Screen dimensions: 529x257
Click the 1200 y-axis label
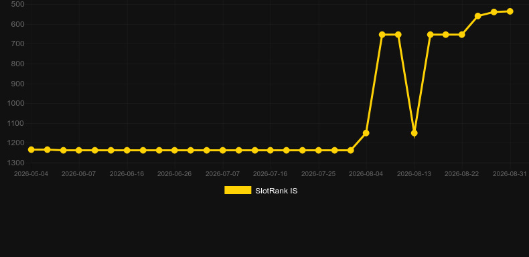16,143
